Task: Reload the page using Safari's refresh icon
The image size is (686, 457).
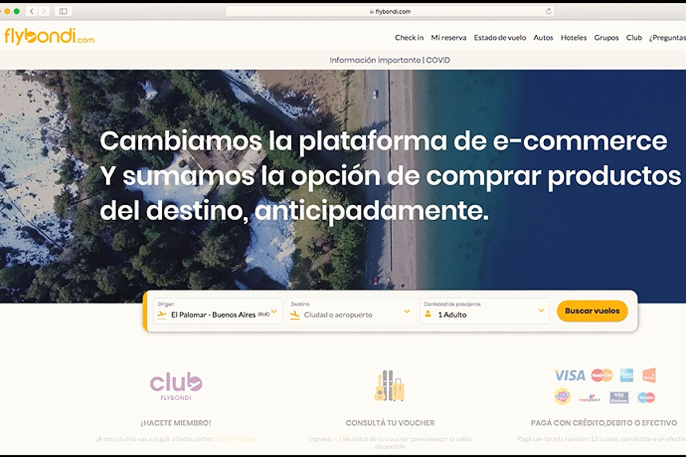Action: 549,11
